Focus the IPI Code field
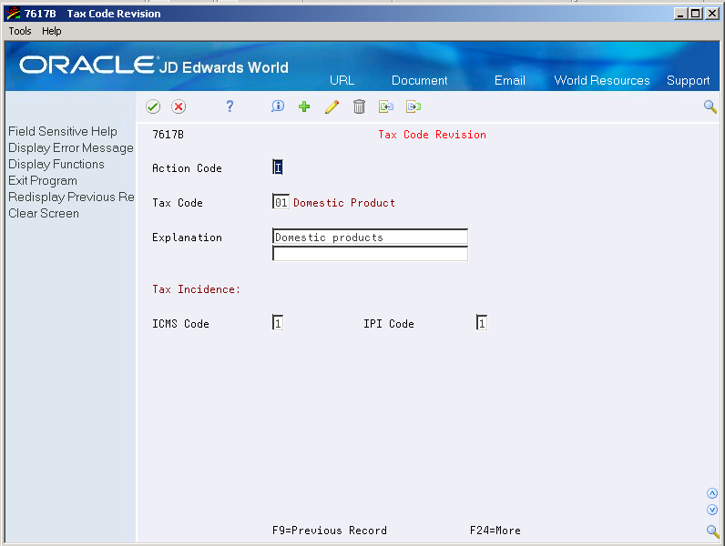 coord(481,323)
